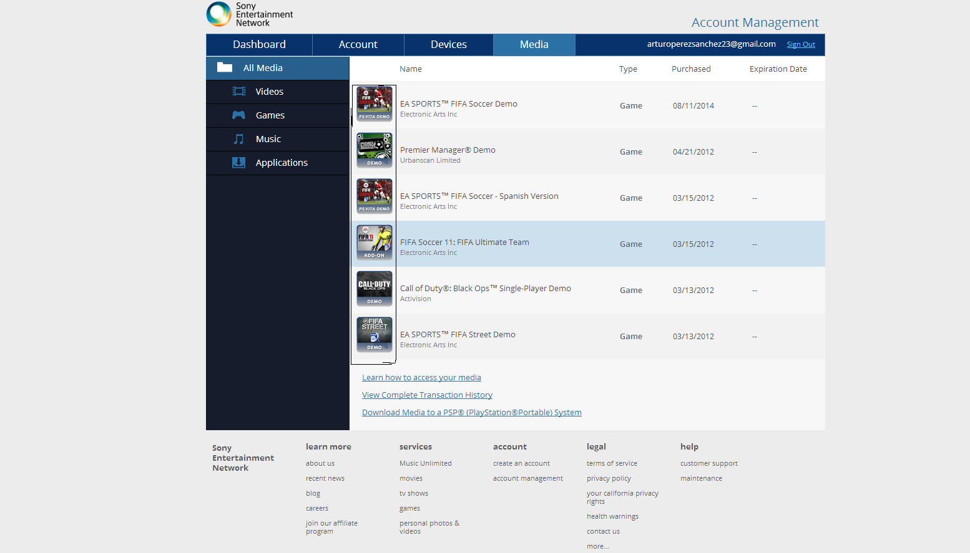Open the customer support link

(709, 463)
